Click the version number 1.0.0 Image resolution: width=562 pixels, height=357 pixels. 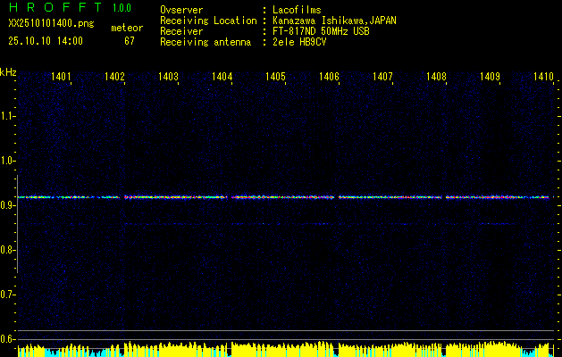[x=122, y=8]
